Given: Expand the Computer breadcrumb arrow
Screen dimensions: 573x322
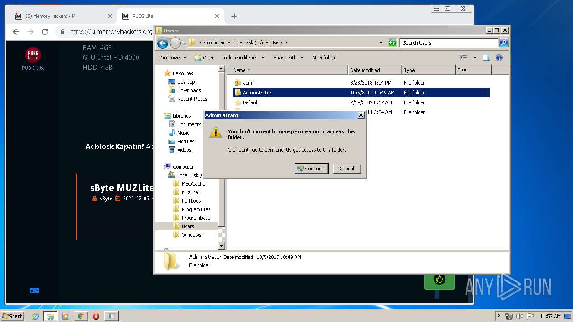Looking at the screenshot, I should [x=229, y=43].
